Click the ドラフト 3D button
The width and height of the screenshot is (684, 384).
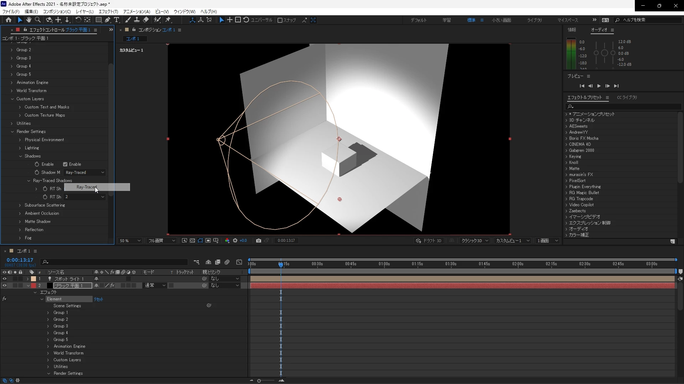point(429,241)
